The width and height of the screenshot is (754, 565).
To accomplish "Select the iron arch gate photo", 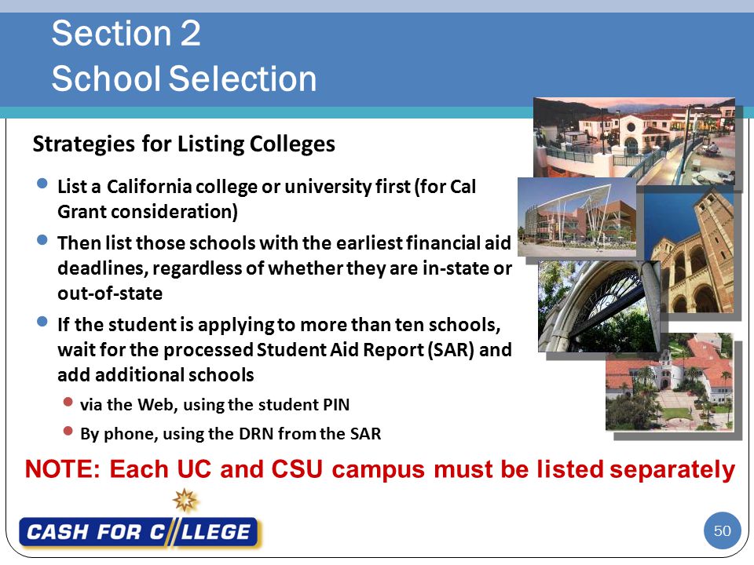I will tap(599, 307).
